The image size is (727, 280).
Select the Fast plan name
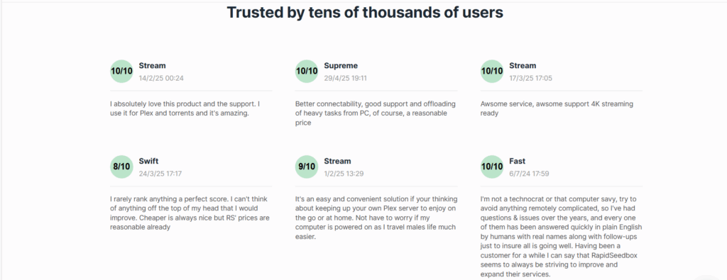pyautogui.click(x=518, y=161)
